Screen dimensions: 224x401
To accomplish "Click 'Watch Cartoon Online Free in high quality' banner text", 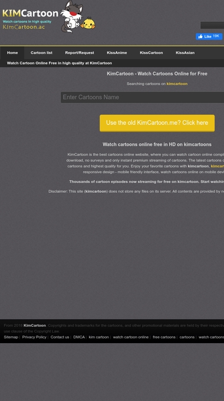I will pyautogui.click(x=60, y=63).
